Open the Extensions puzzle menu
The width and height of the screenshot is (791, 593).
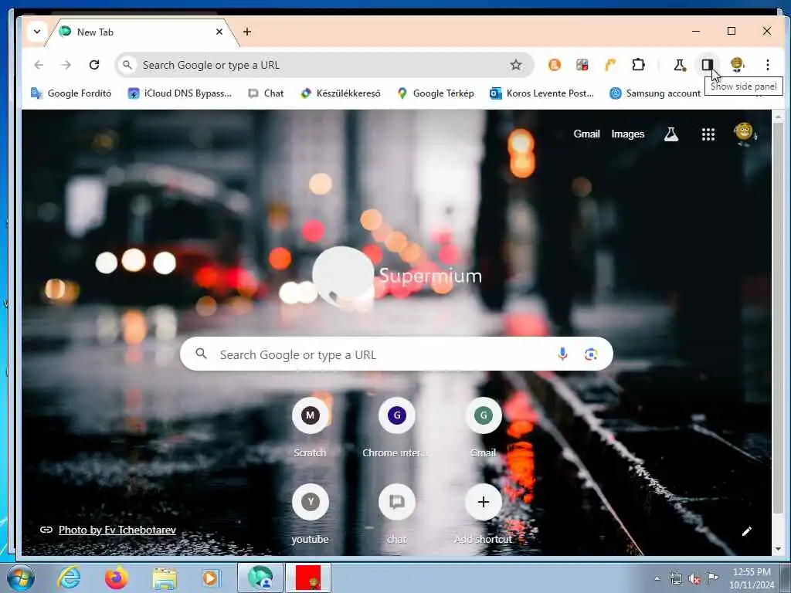point(638,65)
